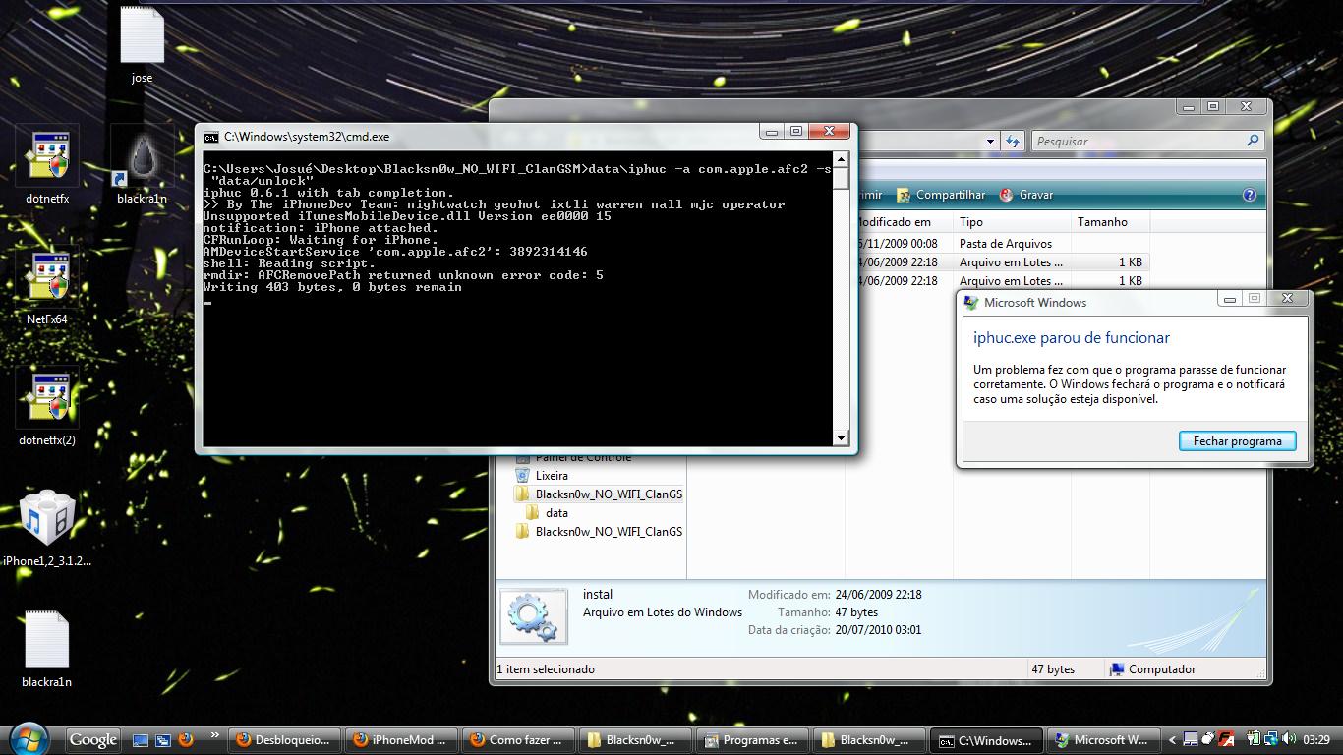Maximize the cmd.exe window
Screen dimensions: 1343x755
tap(796, 132)
